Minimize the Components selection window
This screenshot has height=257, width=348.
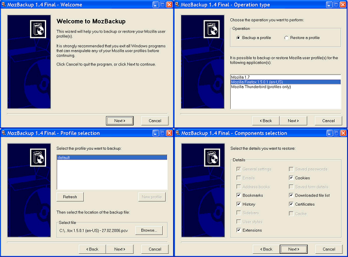click(x=330, y=133)
